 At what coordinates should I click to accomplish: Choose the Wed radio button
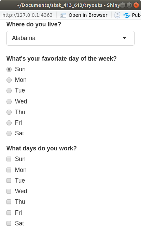point(9,101)
